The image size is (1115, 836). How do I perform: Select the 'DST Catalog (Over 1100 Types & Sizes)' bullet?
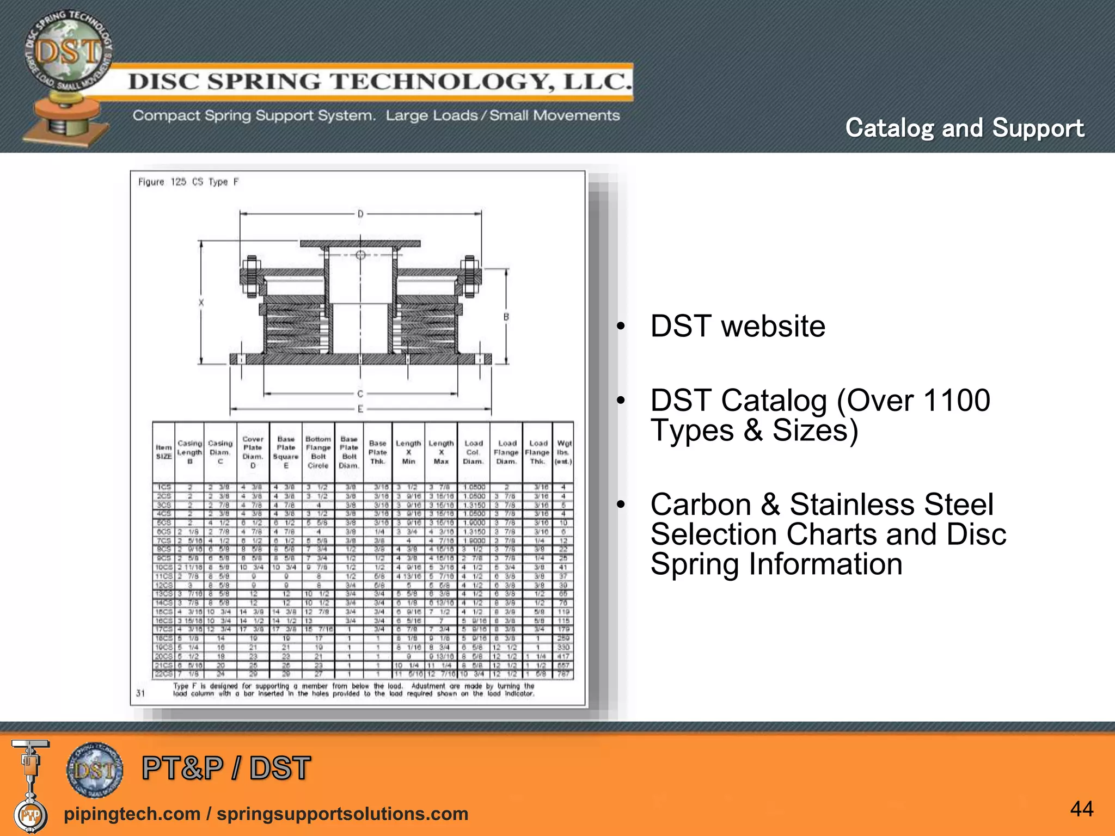coord(820,415)
